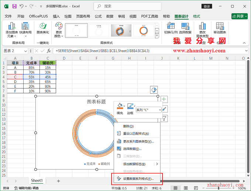Save the workbook using the save icon
Viewport: 251px width, 191px height.
[x=14, y=6]
